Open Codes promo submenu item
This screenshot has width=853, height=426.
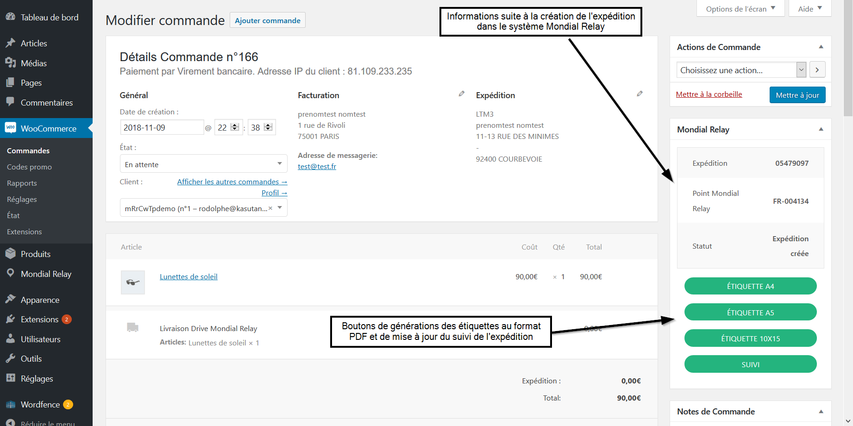coord(29,167)
